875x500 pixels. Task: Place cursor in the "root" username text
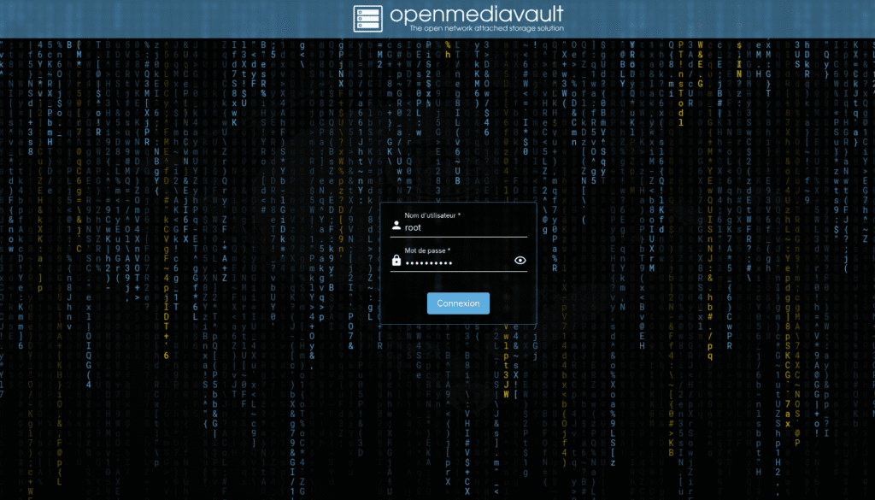(x=414, y=228)
